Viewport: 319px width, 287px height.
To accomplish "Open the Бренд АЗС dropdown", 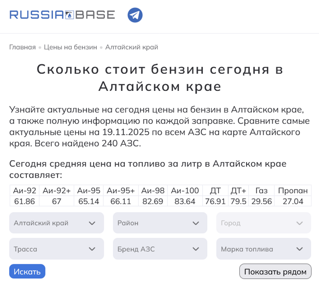I will 160,249.
